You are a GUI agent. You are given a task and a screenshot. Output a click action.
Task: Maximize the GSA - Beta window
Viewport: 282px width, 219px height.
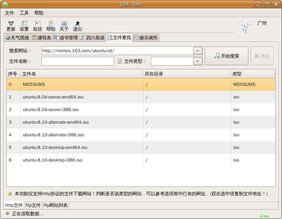click(x=267, y=4)
